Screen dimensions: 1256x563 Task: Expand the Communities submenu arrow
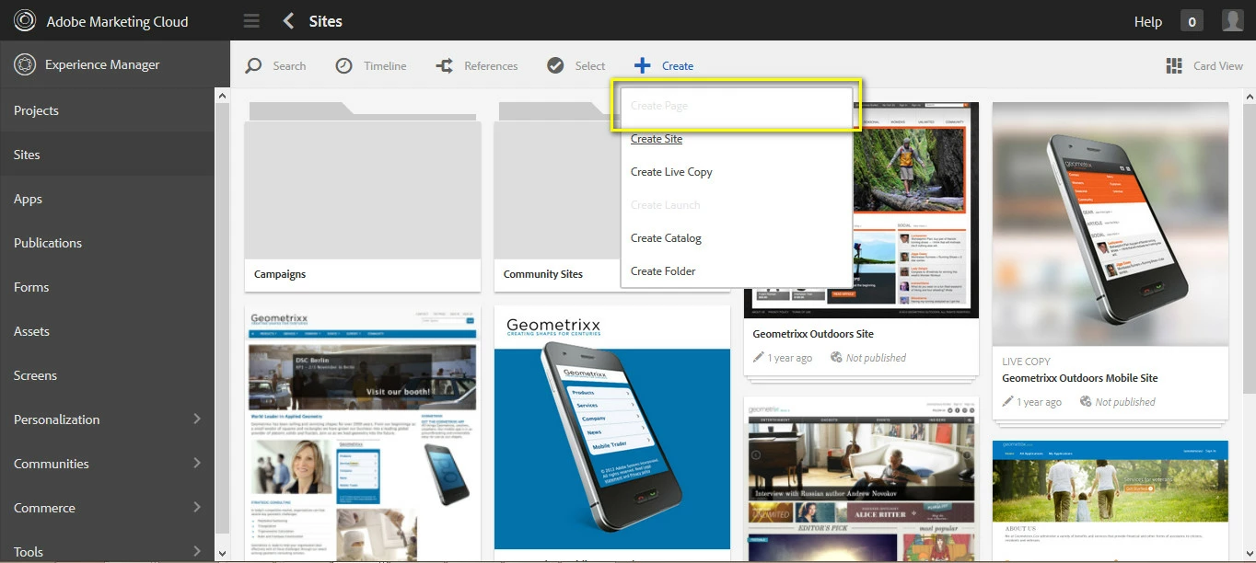coord(197,463)
